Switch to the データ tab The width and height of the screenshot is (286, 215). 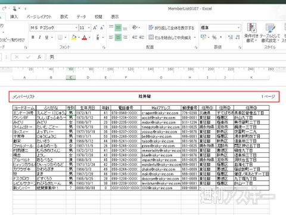[x=81, y=17]
